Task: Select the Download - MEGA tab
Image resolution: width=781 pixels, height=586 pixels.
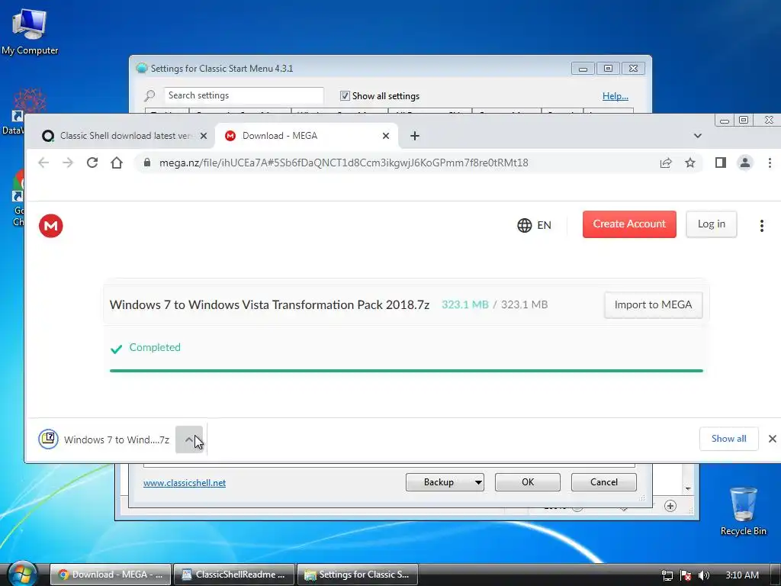Action: pos(307,136)
